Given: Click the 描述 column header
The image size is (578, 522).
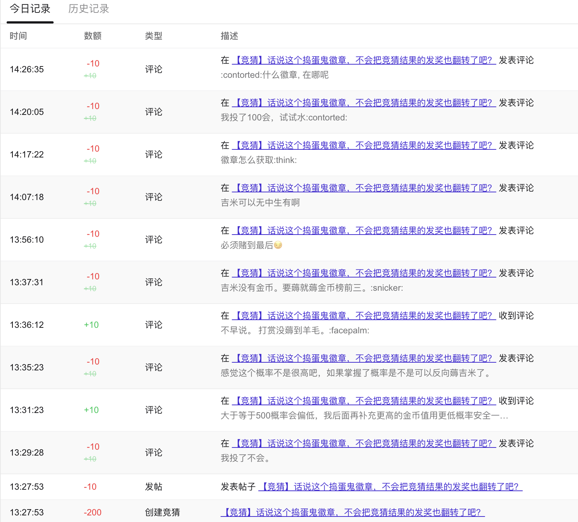Looking at the screenshot, I should coord(229,36).
